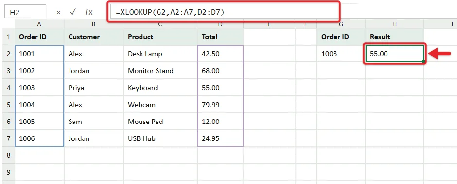Select the 24.95 total cell
The width and height of the screenshot is (457, 184).
(220, 138)
